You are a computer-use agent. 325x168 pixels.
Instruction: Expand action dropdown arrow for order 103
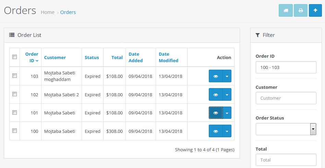[x=227, y=76]
